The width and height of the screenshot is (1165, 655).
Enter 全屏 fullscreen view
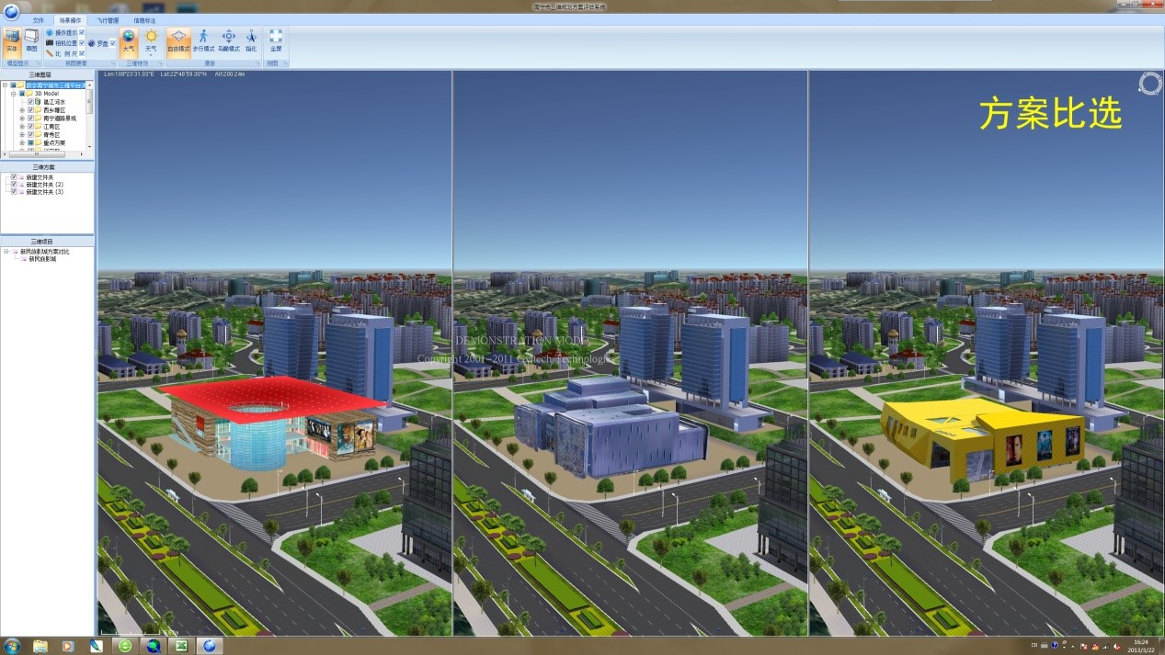tap(276, 40)
